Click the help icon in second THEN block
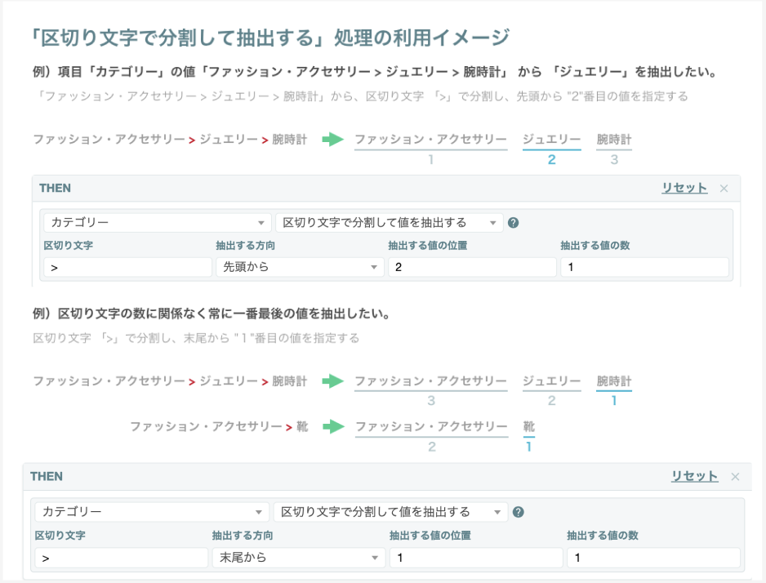The width and height of the screenshot is (766, 583). click(519, 512)
